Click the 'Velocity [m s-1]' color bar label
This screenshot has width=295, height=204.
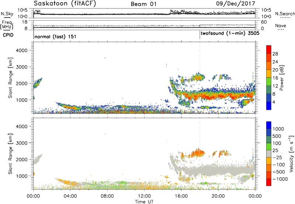[291, 154]
